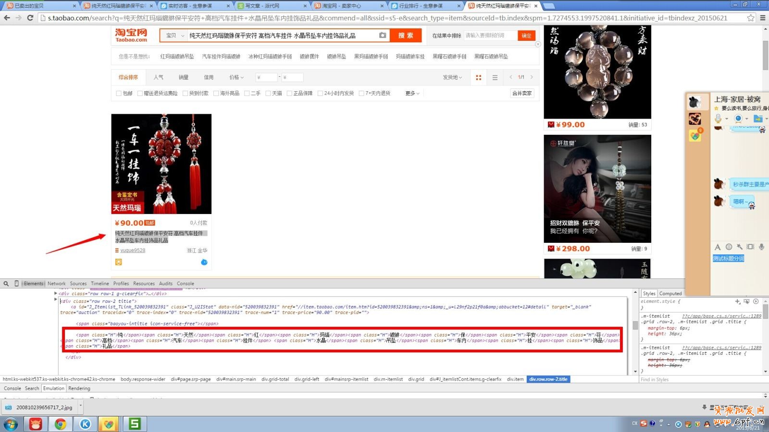Toggle DevTools device mode phone icon
769x432 pixels.
tap(16, 284)
